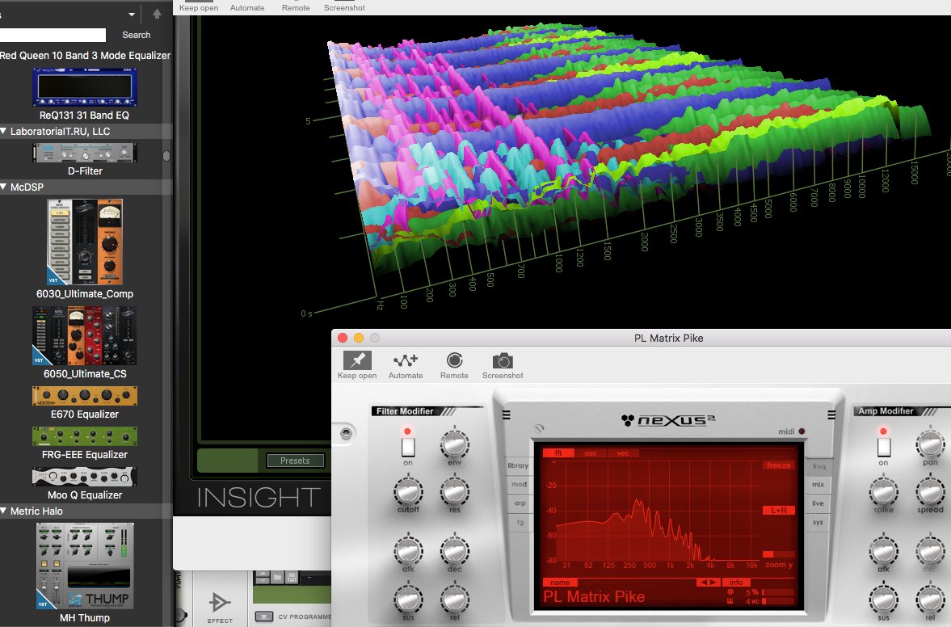Click the Filter Modifier env knob
Viewport: 951px width, 627px height.
454,444
